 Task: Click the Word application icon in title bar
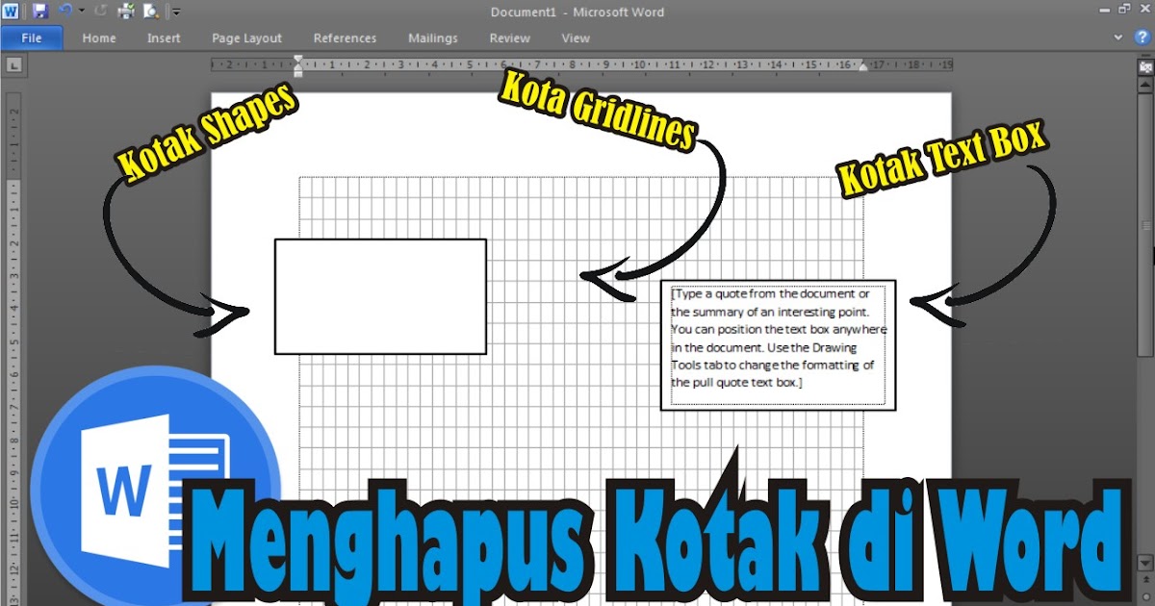(x=9, y=11)
